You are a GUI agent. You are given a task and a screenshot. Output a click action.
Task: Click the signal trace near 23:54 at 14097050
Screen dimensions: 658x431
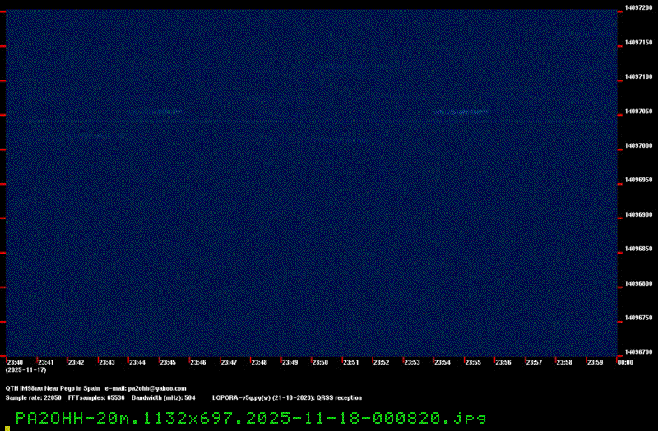tap(461, 112)
